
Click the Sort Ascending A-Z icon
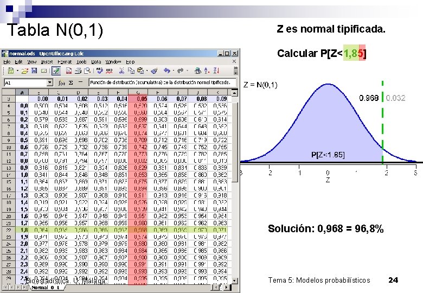click(x=207, y=71)
